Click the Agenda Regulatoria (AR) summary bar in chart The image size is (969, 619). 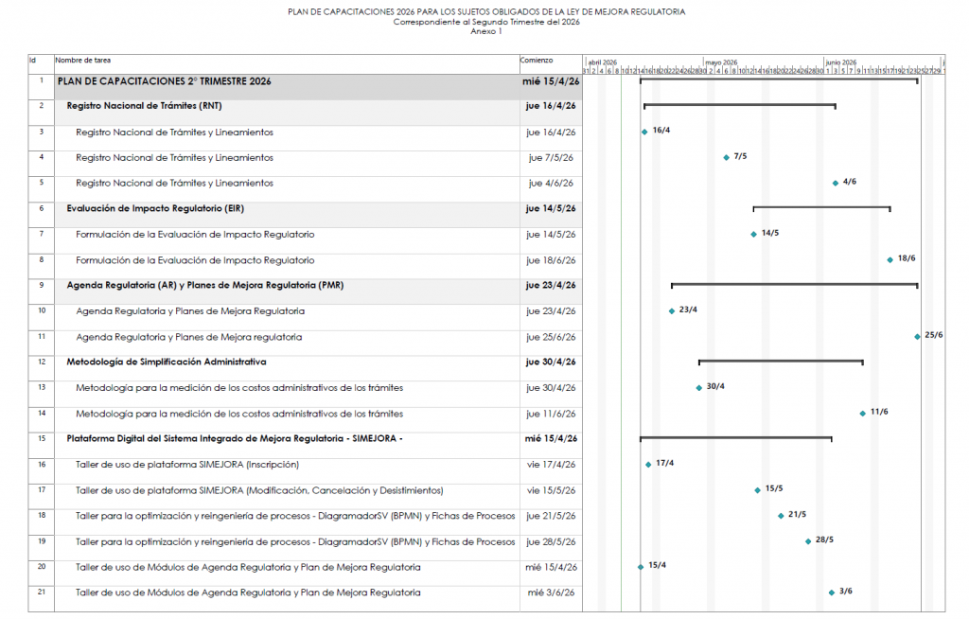[794, 283]
